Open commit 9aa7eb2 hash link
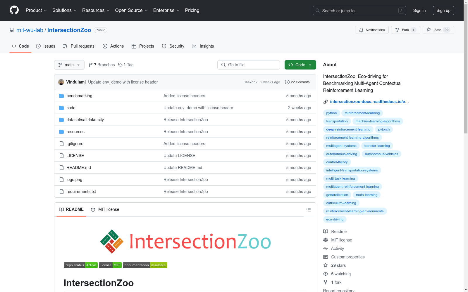The image size is (468, 292). 250,82
